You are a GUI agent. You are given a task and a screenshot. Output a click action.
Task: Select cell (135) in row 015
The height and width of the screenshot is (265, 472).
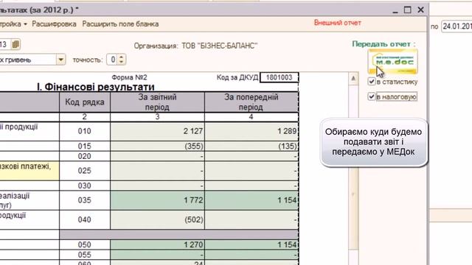pyautogui.click(x=251, y=146)
